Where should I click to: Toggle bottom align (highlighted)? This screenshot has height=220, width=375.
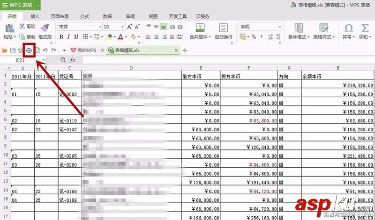point(164,27)
